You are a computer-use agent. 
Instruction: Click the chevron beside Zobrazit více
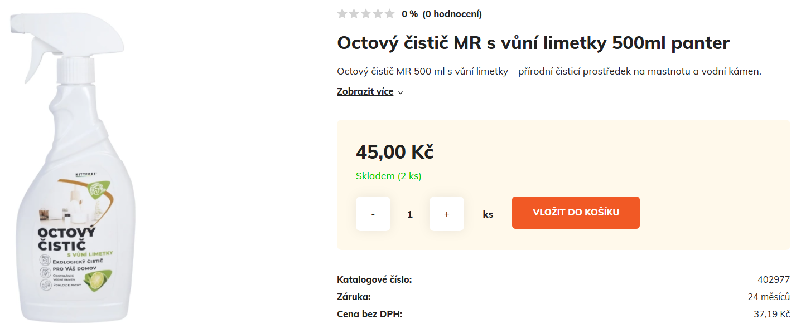click(400, 92)
